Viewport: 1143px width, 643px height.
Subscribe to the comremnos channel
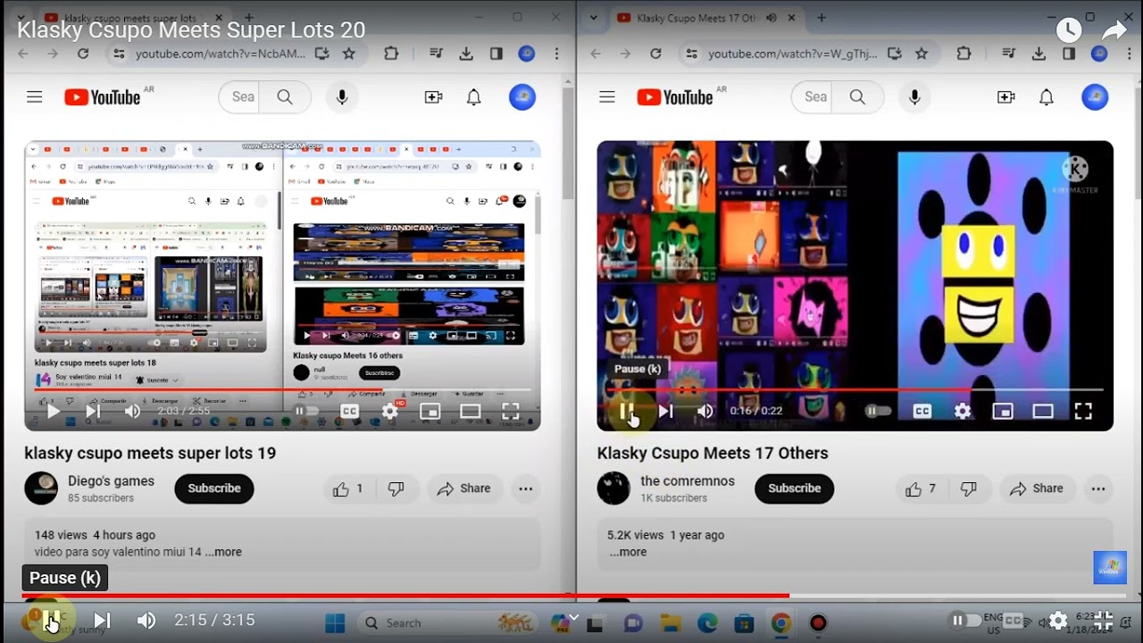pos(794,489)
